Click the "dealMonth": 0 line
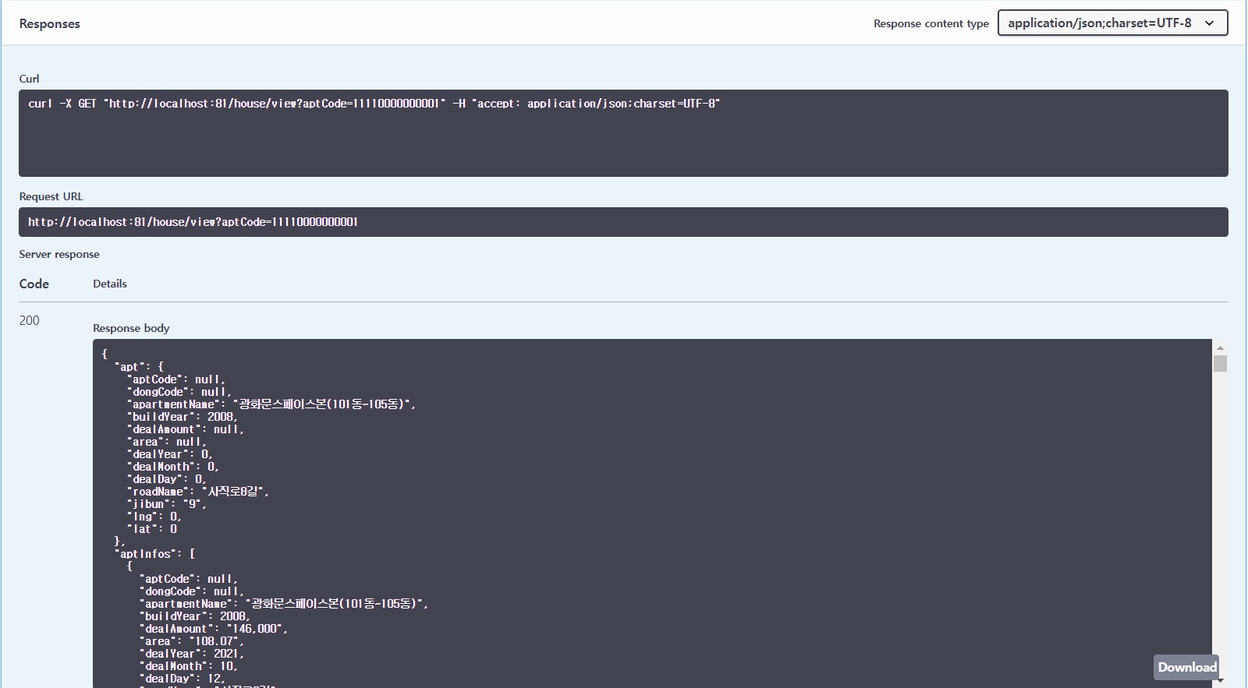 [173, 467]
